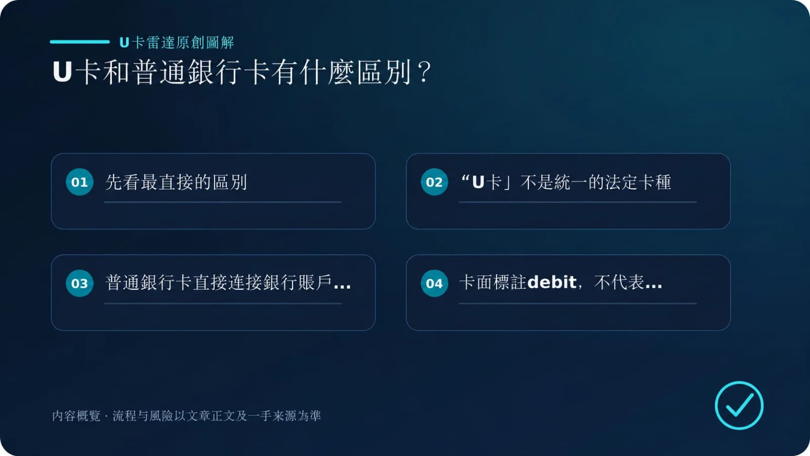Click the underline beneath 先看最直接的區別
This screenshot has width=810, height=456.
(223, 202)
